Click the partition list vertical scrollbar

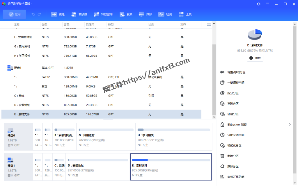[214, 73]
